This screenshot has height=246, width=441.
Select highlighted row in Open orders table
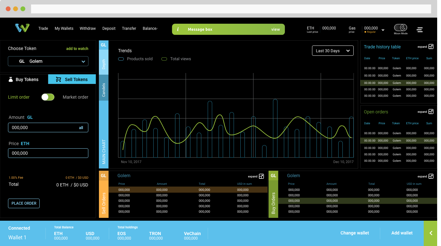(399, 141)
